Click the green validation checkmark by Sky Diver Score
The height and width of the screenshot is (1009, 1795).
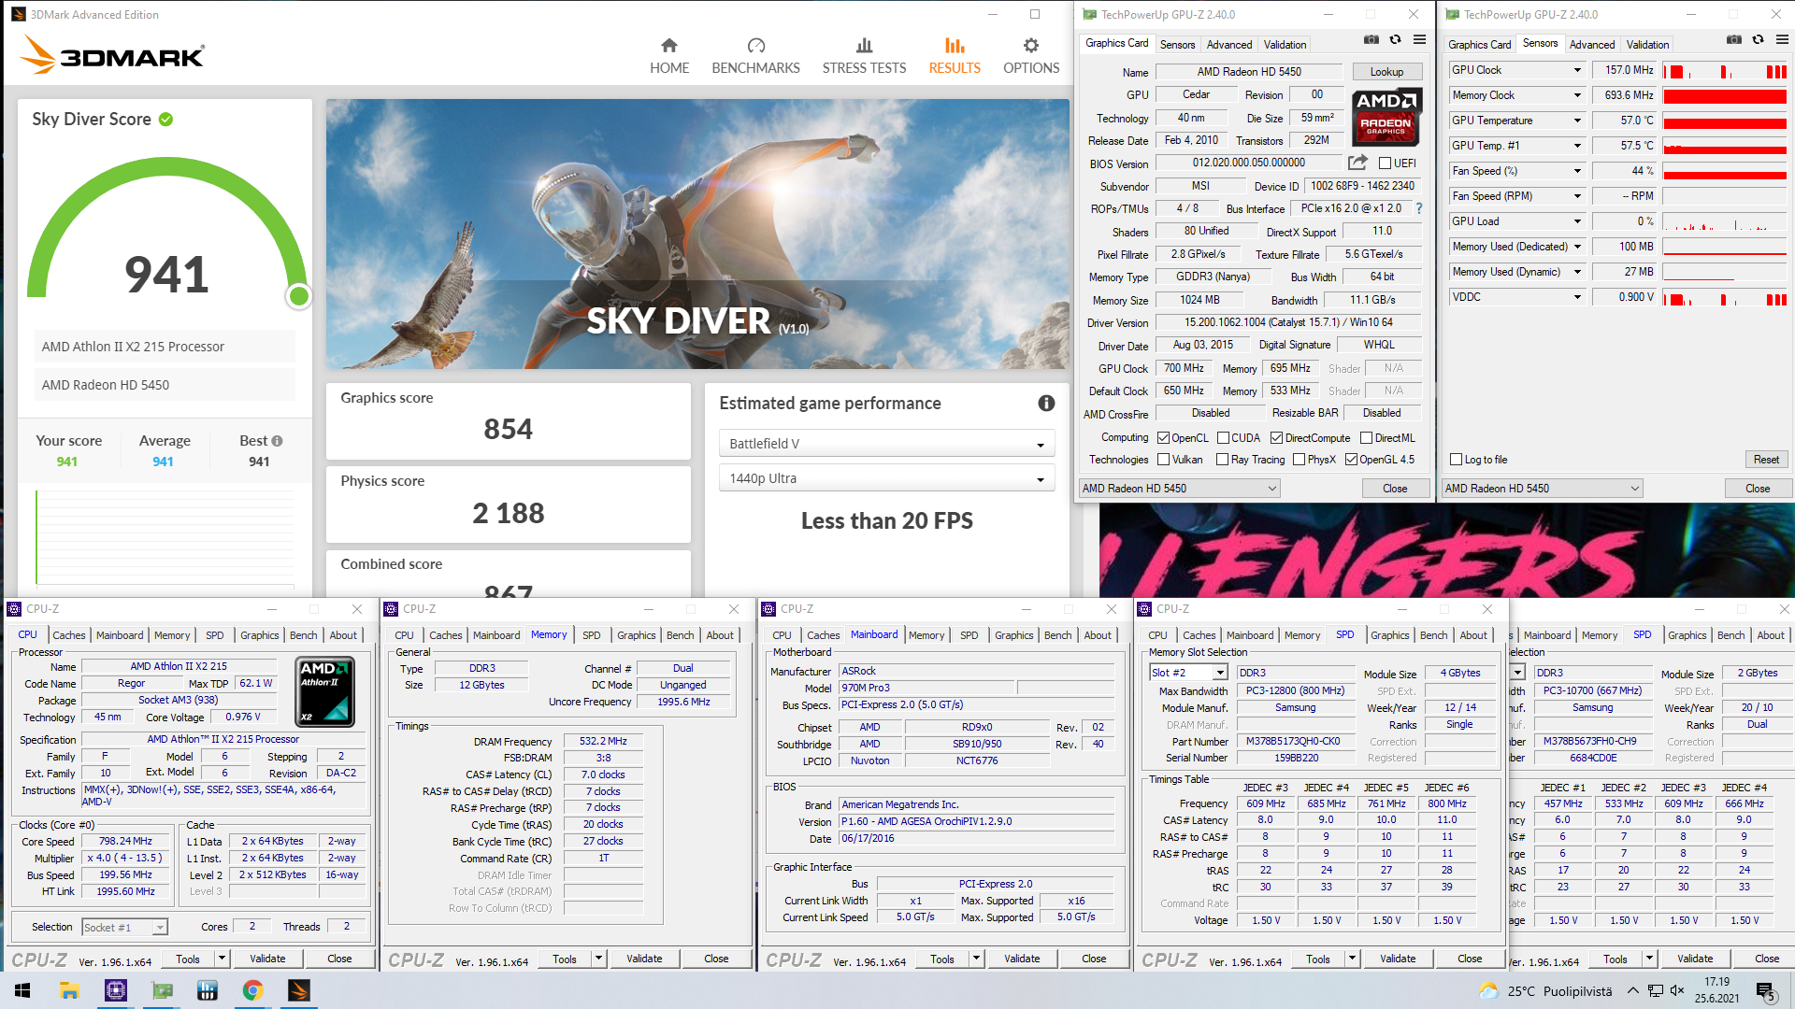coord(165,119)
